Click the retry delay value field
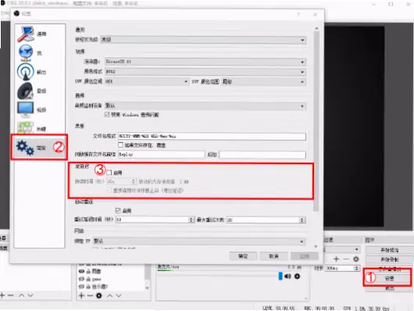The width and height of the screenshot is (414, 311). [x=152, y=220]
